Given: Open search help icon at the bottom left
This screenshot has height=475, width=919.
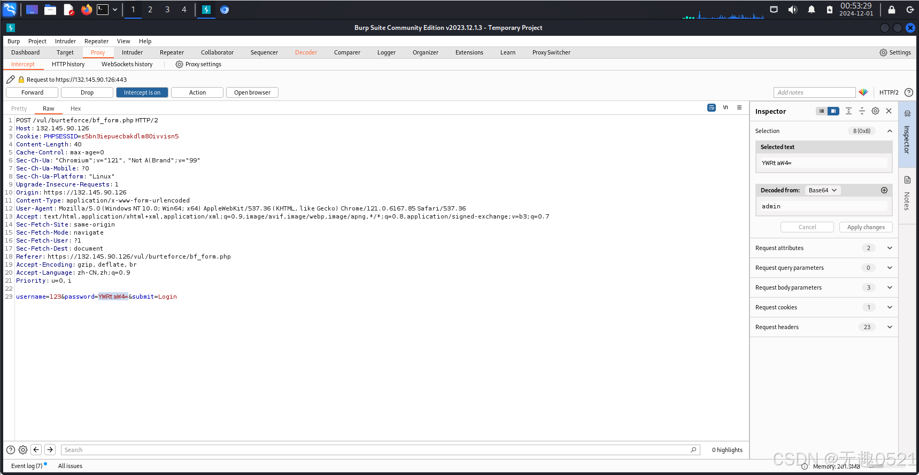Looking at the screenshot, I should 11,450.
